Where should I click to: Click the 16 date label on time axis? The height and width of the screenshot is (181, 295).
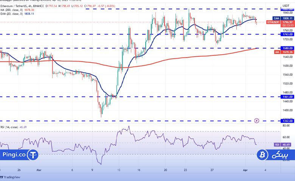coord(139,170)
